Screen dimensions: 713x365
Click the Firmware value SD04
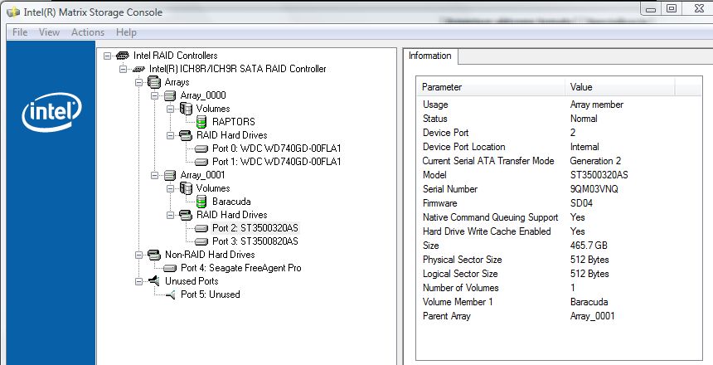coord(581,203)
